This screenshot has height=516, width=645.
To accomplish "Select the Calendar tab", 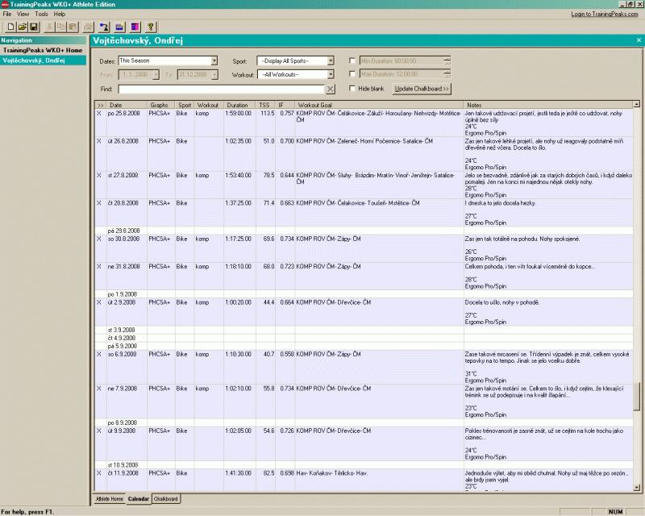I will [x=138, y=499].
